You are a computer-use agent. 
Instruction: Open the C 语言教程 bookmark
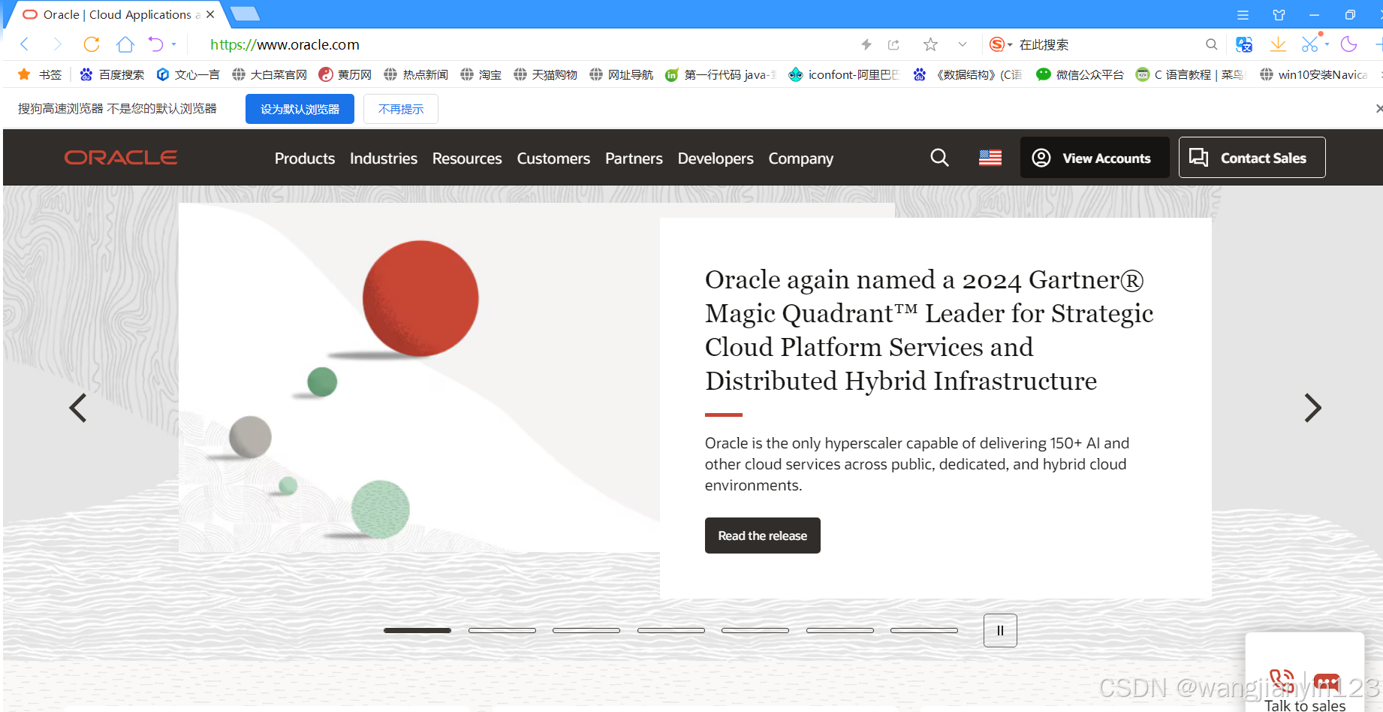pyautogui.click(x=1189, y=74)
